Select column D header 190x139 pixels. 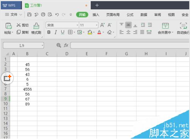point(67,54)
